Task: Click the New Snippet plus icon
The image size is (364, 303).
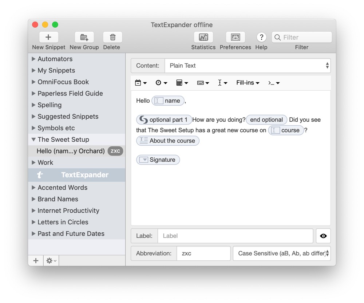Action: pyautogui.click(x=48, y=37)
